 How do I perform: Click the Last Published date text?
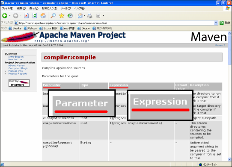(x=33, y=45)
